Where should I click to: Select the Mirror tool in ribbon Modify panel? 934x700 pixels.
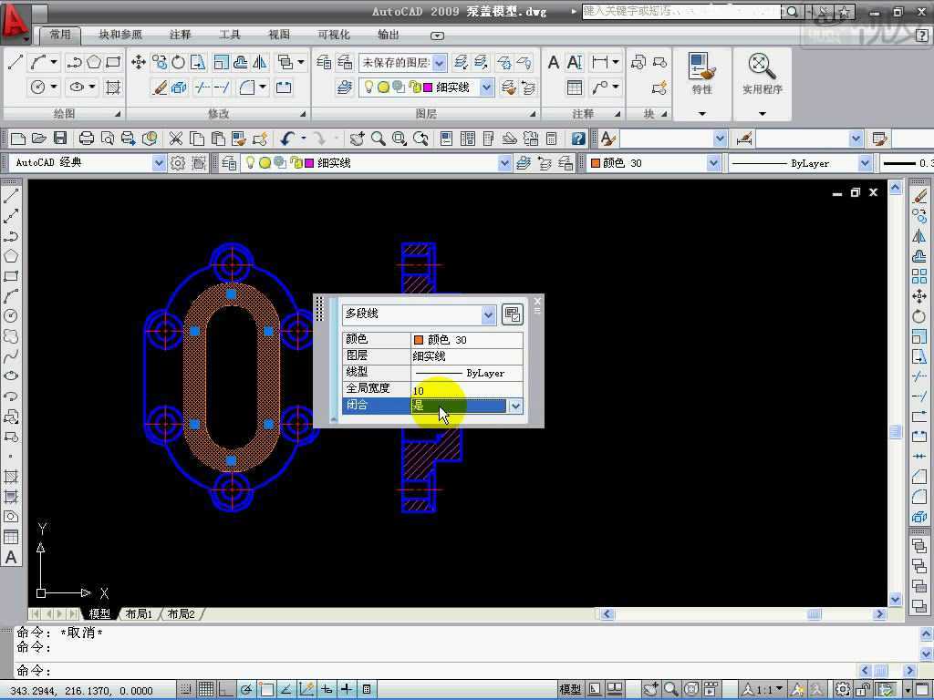[260, 62]
